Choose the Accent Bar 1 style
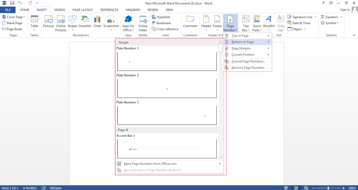This screenshot has width=358, height=190. [x=167, y=149]
